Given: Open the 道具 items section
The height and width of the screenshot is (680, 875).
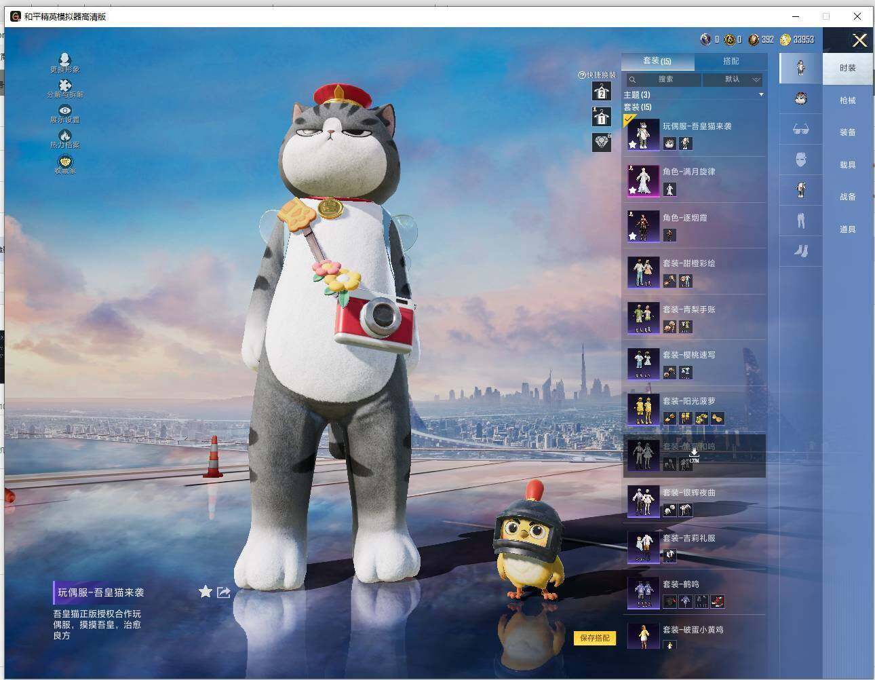Looking at the screenshot, I should coord(848,229).
